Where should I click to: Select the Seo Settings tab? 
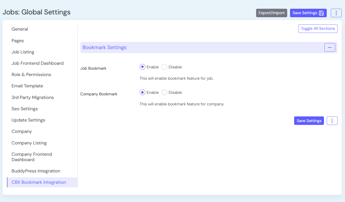[25, 109]
